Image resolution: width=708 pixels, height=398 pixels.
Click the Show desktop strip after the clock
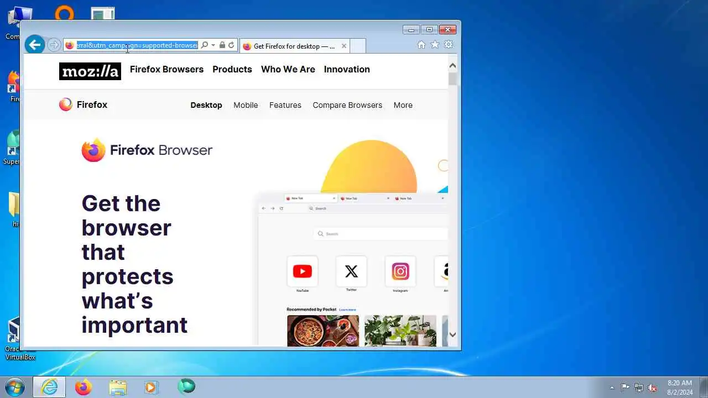(704, 387)
